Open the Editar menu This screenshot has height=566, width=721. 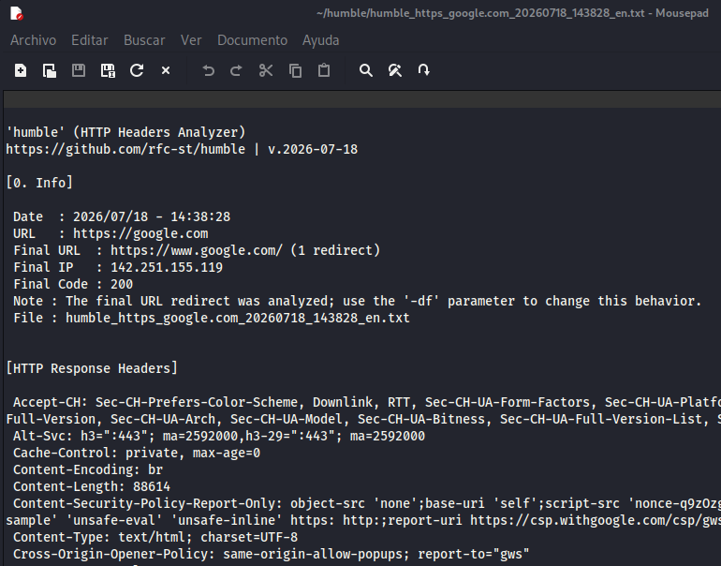90,40
